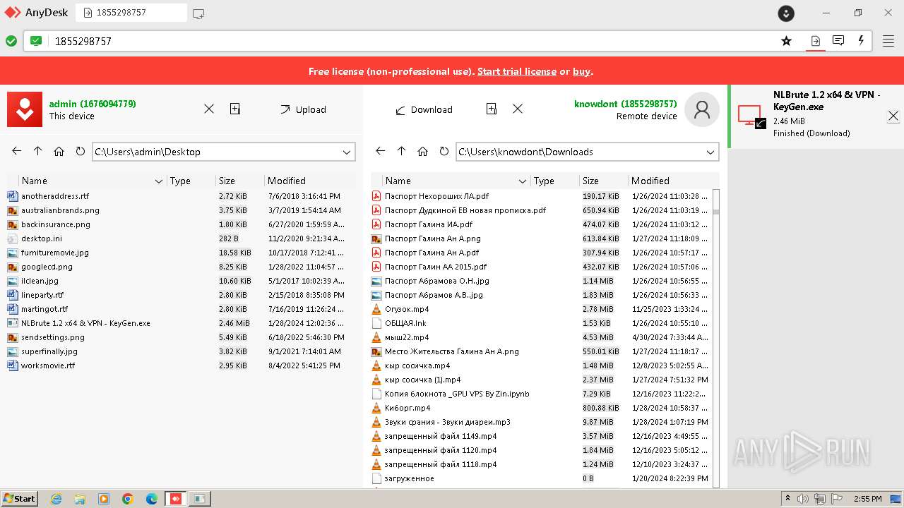Go up one folder in remote panel
904x508 pixels.
[402, 151]
